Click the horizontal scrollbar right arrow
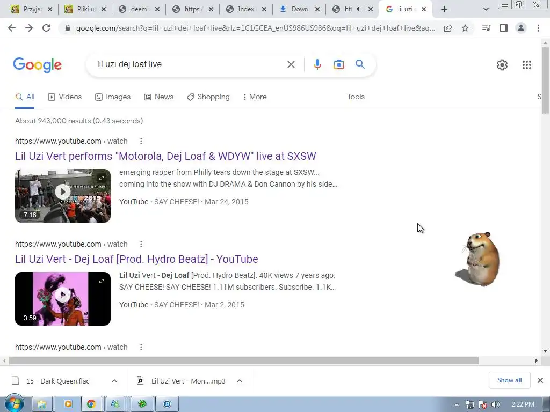Viewport: 550px width, 412px height. point(537,361)
